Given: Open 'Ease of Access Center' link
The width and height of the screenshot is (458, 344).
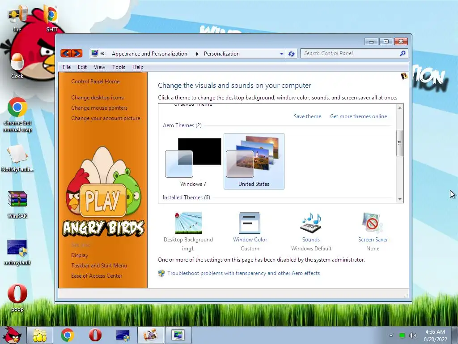Looking at the screenshot, I should tap(97, 276).
